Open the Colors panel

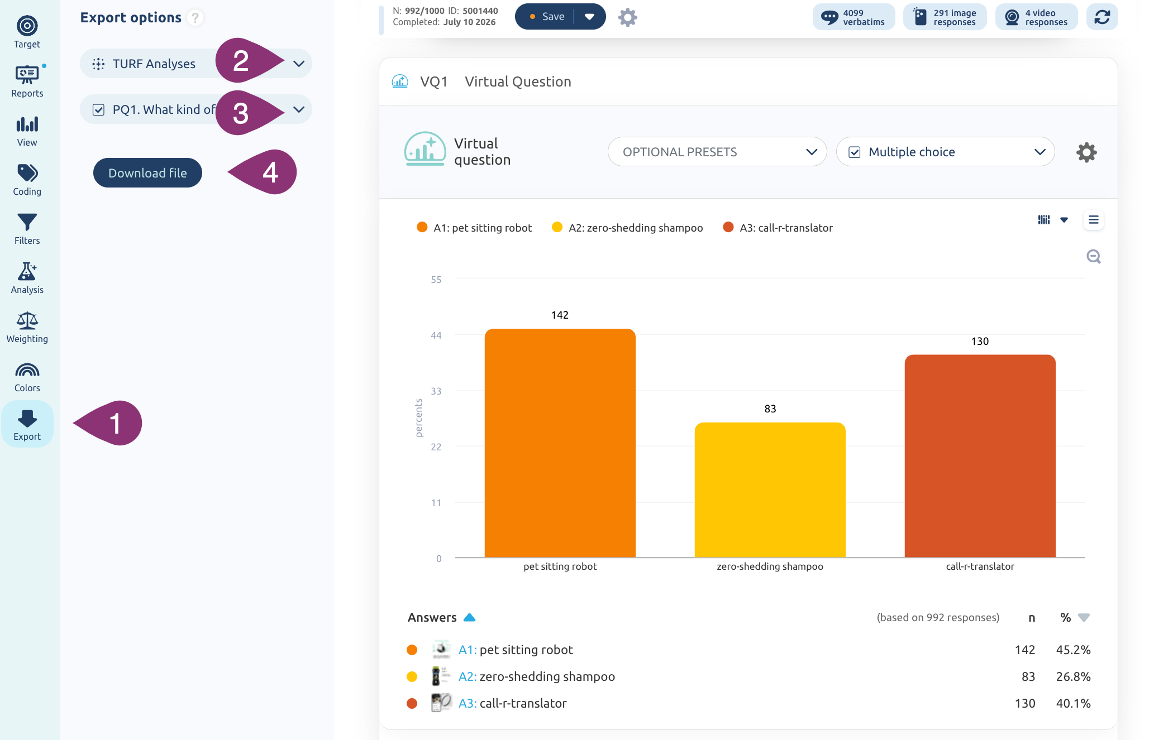(27, 376)
